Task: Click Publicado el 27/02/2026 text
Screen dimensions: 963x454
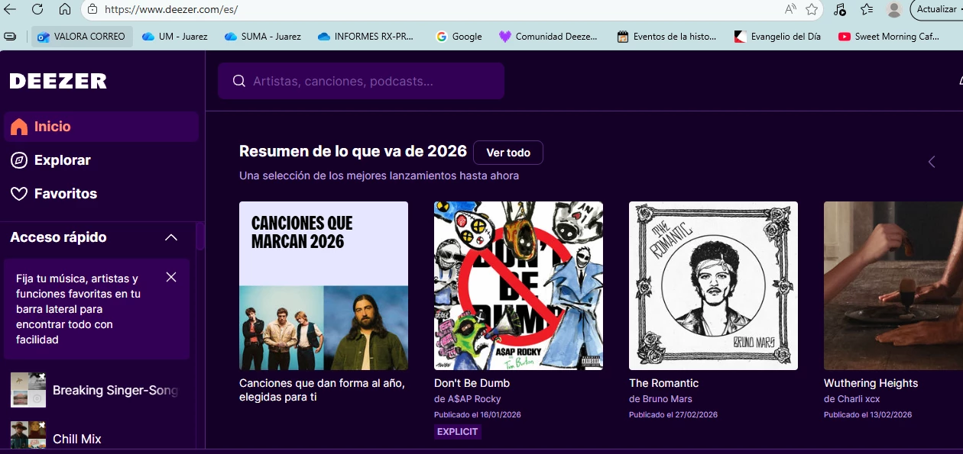Action: 673,415
